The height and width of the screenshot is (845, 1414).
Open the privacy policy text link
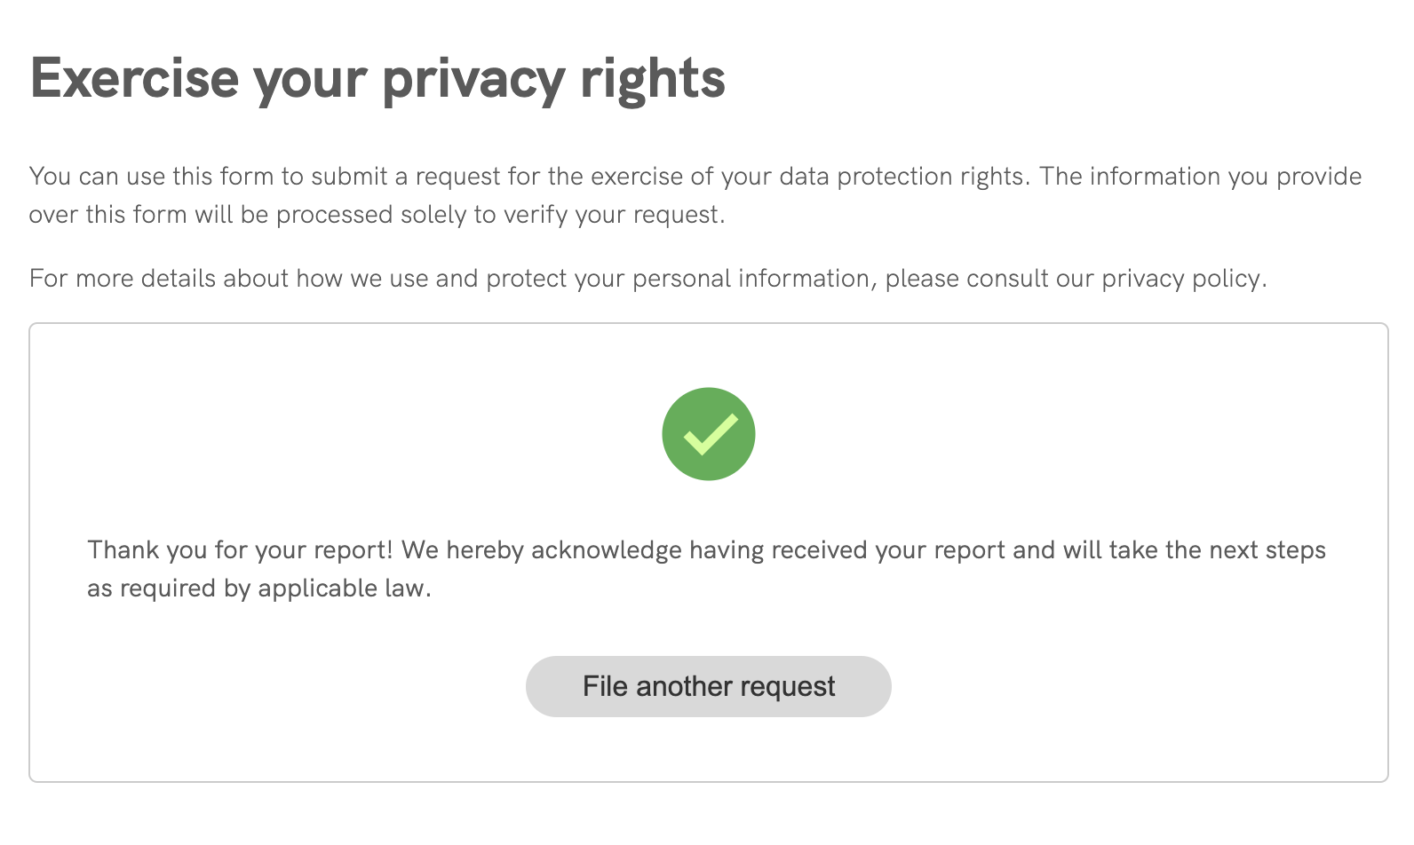1181,279
